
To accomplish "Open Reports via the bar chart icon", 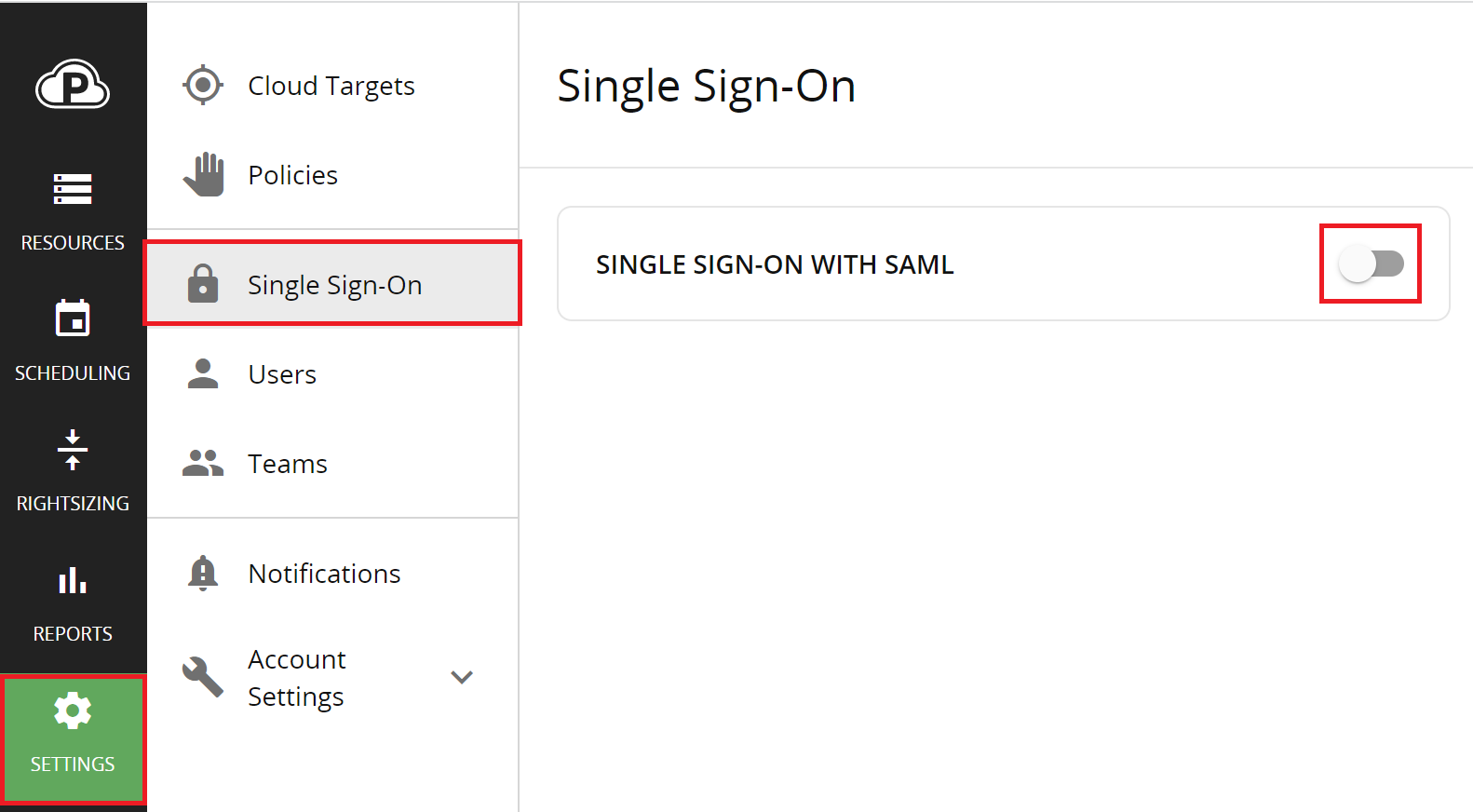I will tap(73, 580).
